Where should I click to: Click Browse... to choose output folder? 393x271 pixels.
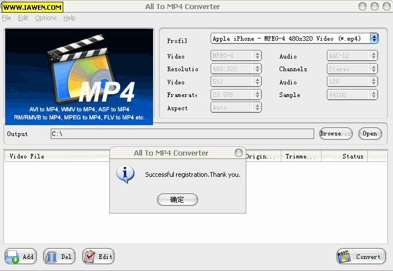click(335, 134)
